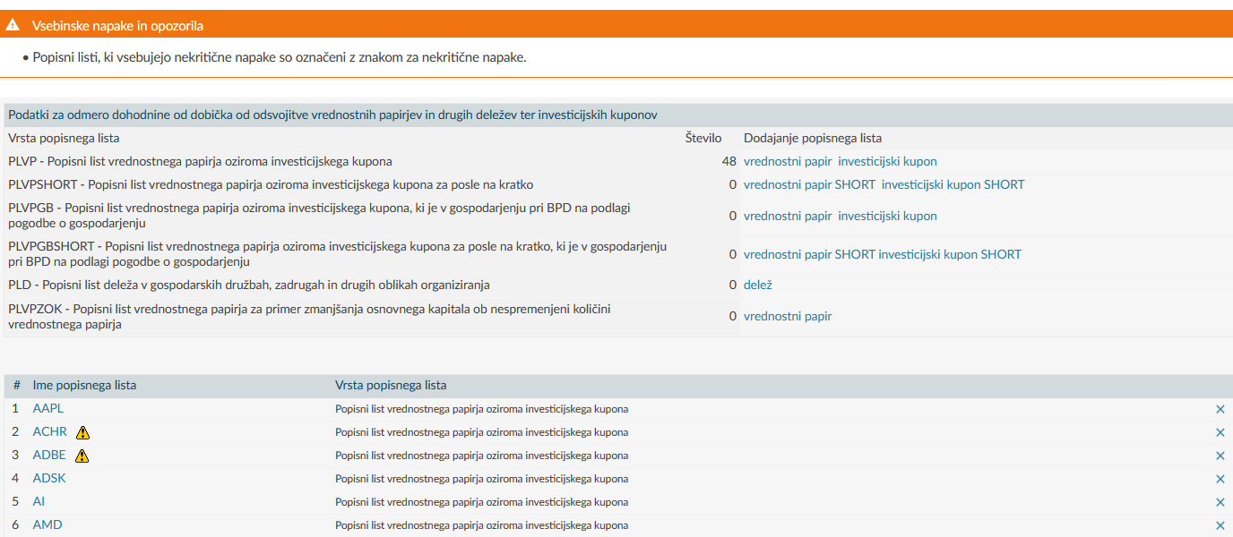The image size is (1233, 537).
Task: Click the count 48 in PLVP row
Action: click(729, 161)
